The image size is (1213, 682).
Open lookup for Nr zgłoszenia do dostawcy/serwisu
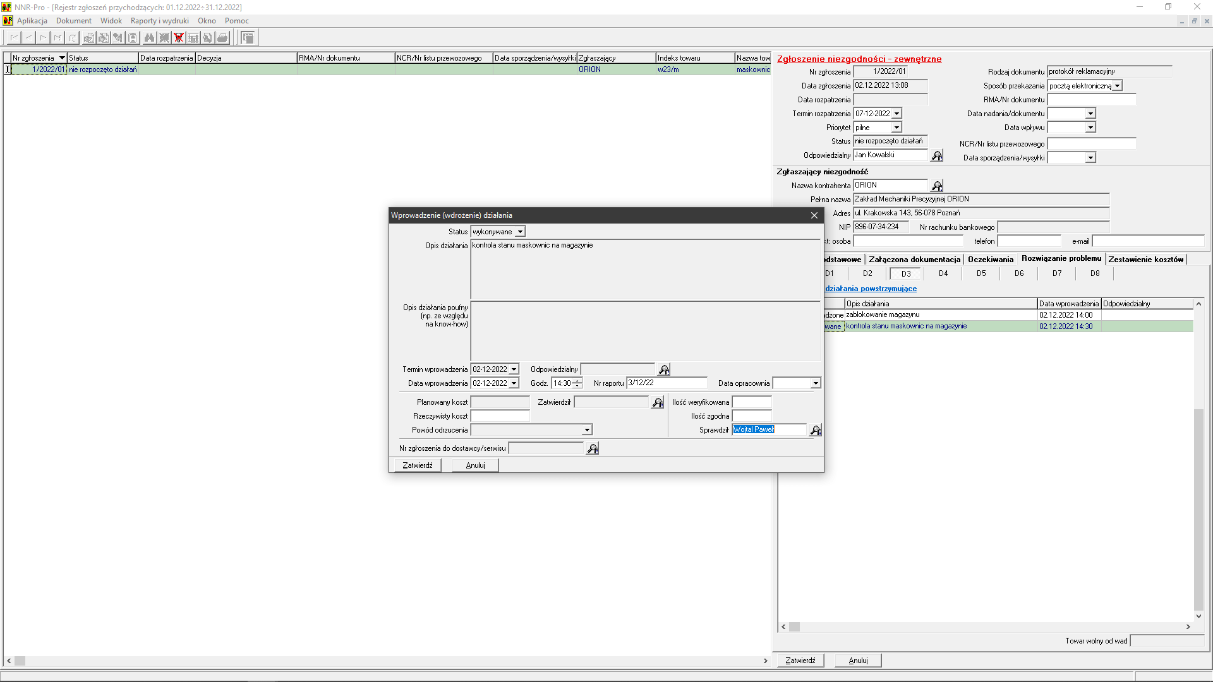click(593, 449)
